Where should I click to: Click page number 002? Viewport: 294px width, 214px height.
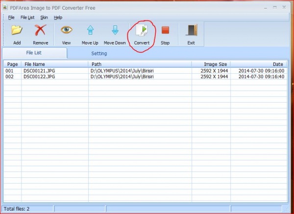point(9,77)
